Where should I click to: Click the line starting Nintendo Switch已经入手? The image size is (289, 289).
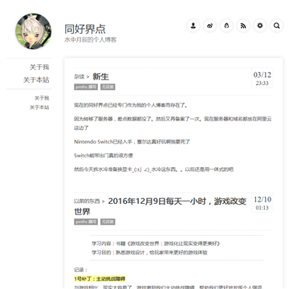132,142
